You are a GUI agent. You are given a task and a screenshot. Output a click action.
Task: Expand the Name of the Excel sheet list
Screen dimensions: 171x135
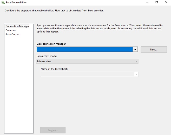click(x=136, y=74)
